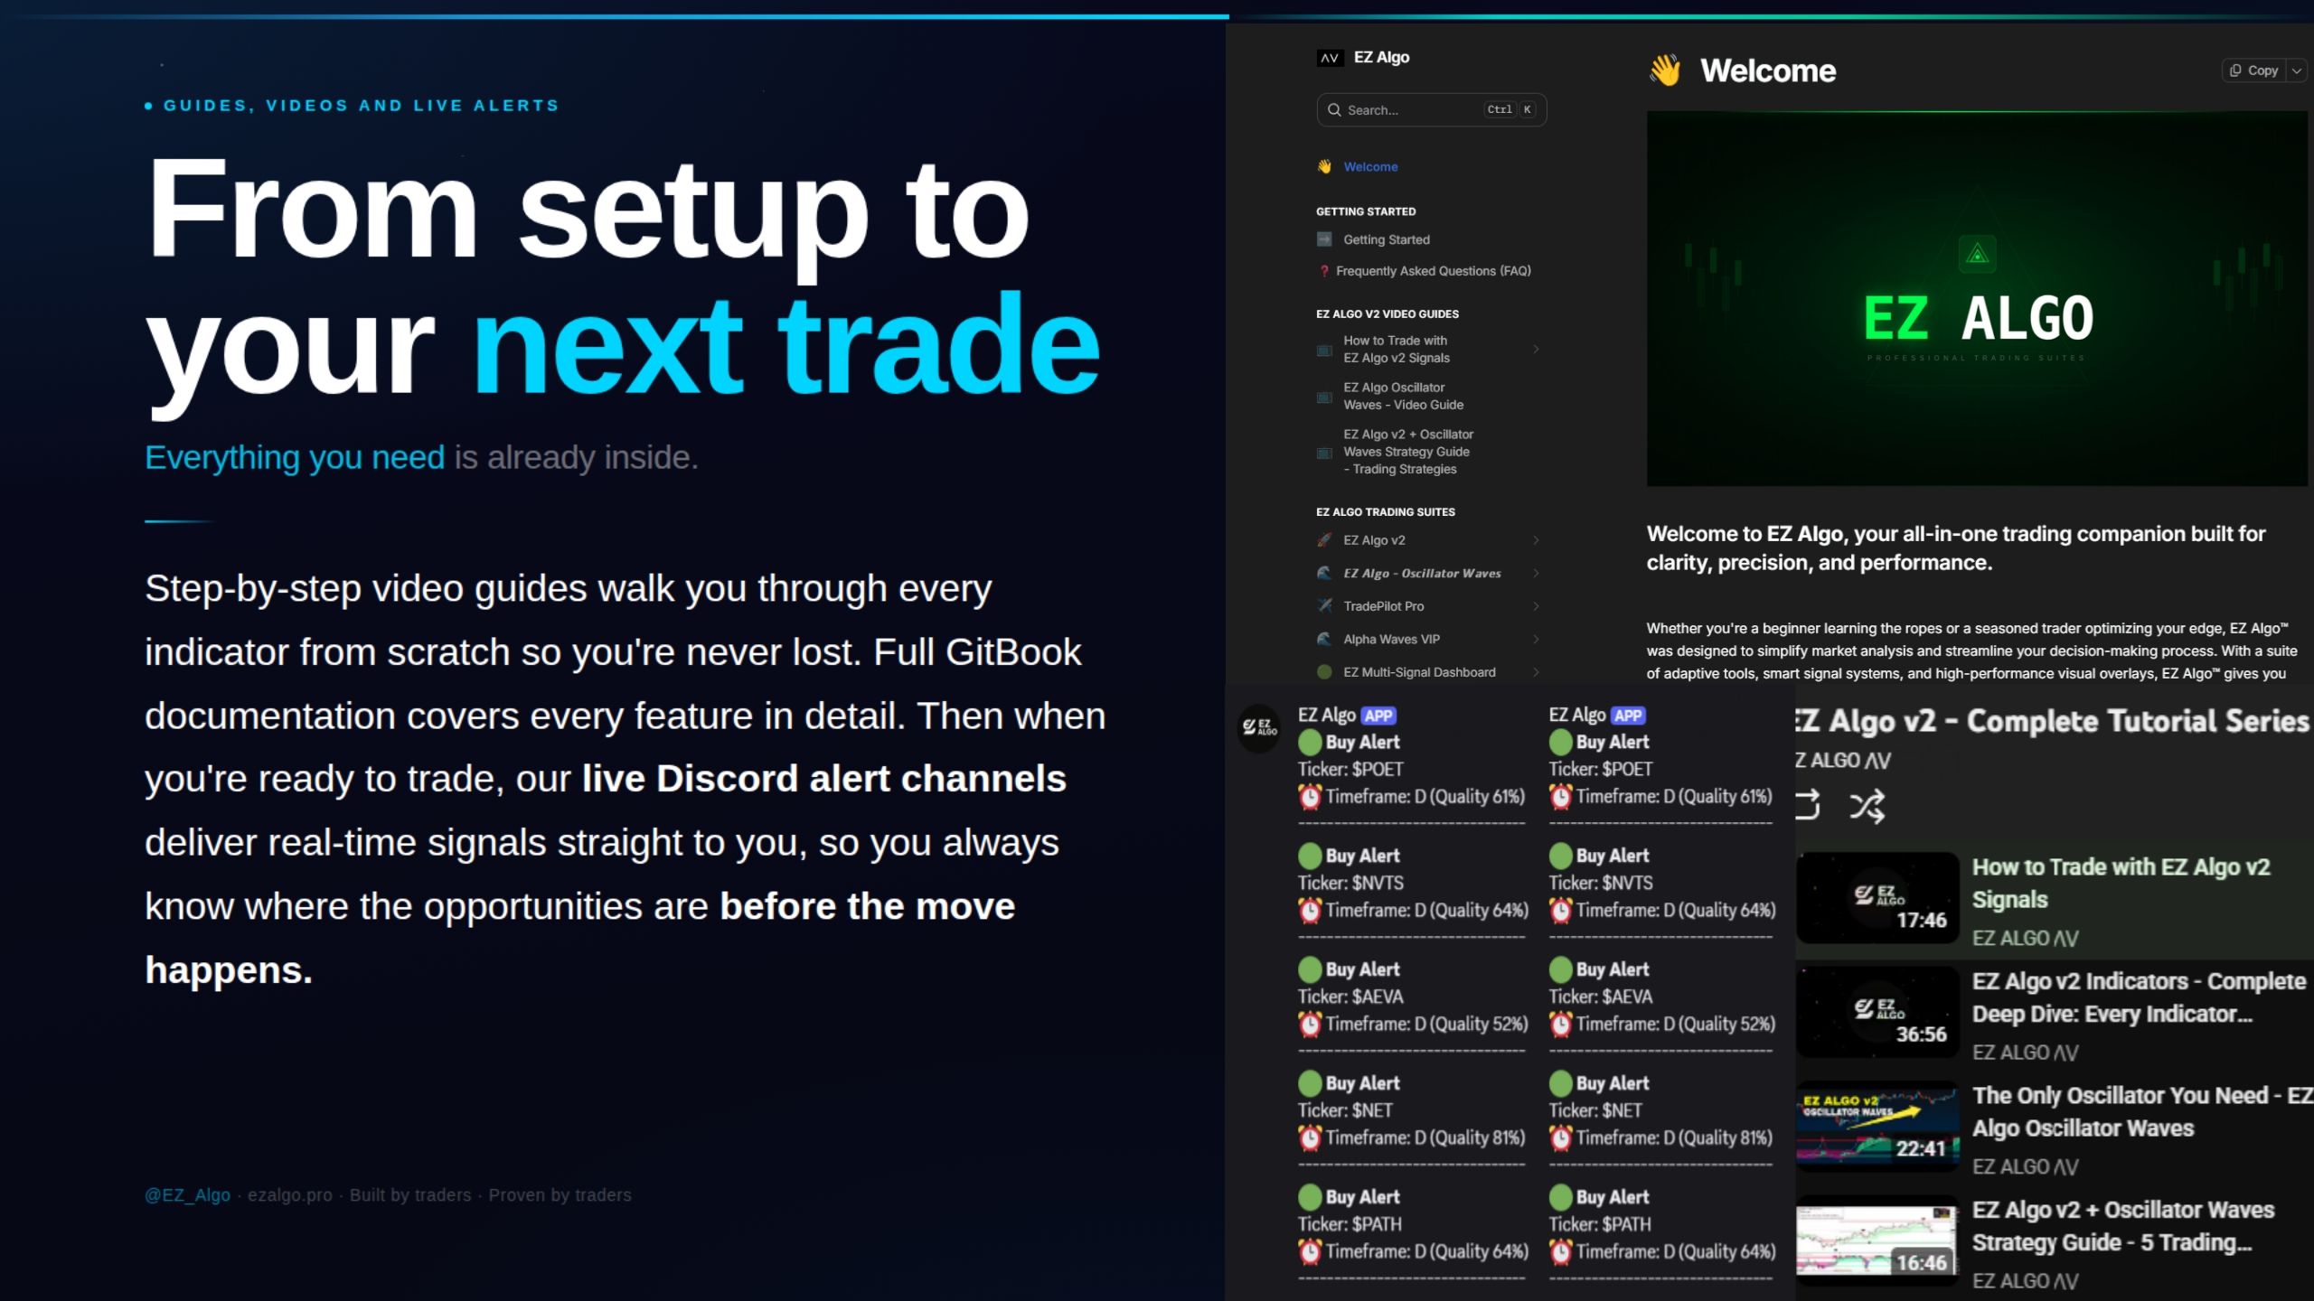The image size is (2314, 1301).
Task: Play the 22:41 video thumbnail
Action: pos(1877,1126)
